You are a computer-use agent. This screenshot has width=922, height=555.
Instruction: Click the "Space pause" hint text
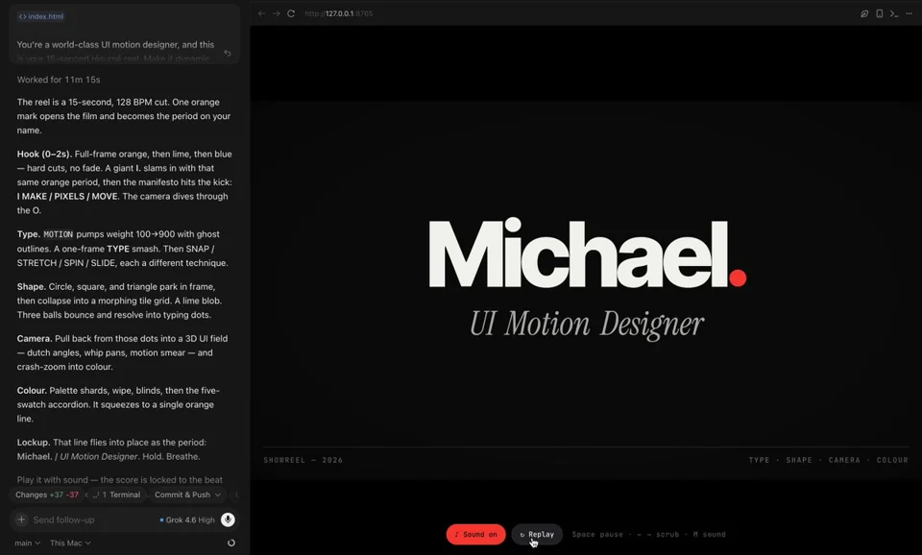tap(596, 535)
